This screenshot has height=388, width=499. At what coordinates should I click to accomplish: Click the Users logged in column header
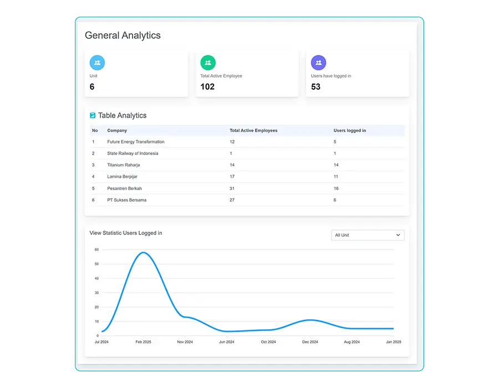(x=350, y=130)
